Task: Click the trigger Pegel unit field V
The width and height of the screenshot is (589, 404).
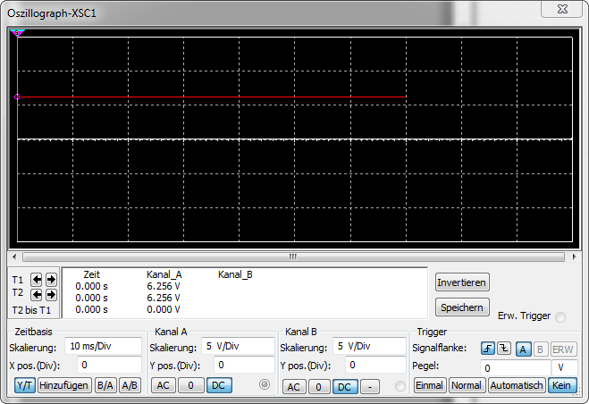Action: [564, 367]
